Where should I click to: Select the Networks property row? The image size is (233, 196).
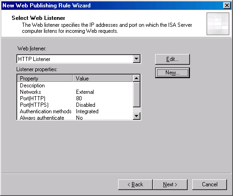point(75,92)
